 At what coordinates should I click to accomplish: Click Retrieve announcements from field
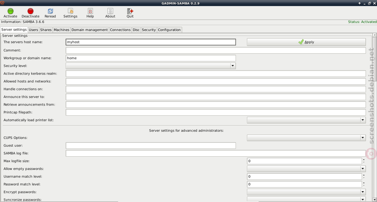click(x=216, y=105)
